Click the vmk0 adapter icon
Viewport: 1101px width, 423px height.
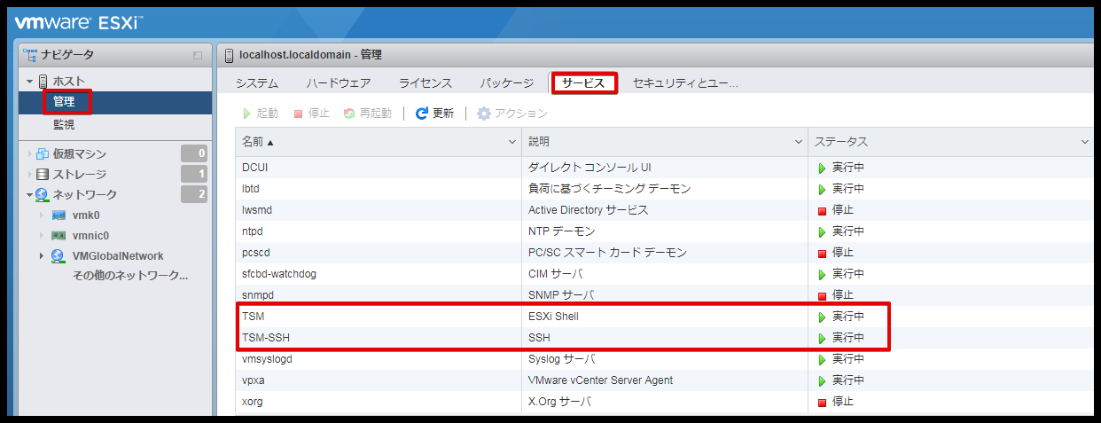[x=59, y=215]
